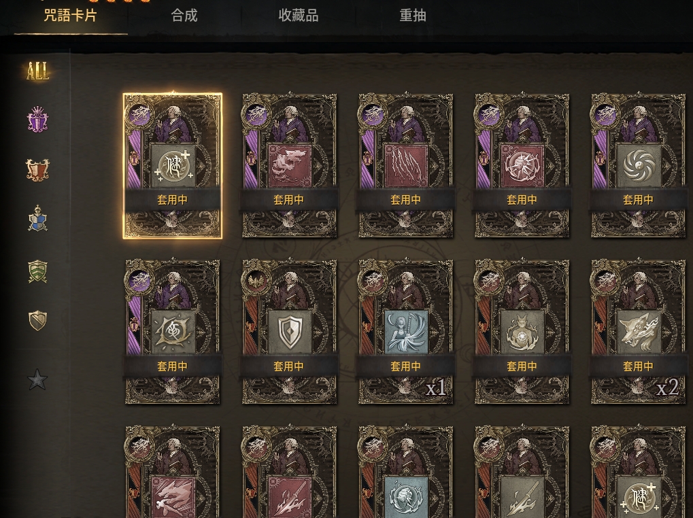
Task: Go to the 重抽 tab
Action: point(413,16)
